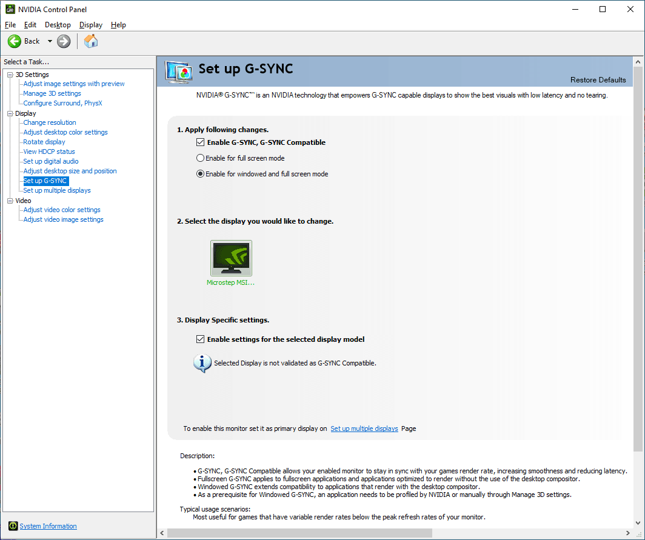Collapse the Video tree node

click(x=10, y=201)
